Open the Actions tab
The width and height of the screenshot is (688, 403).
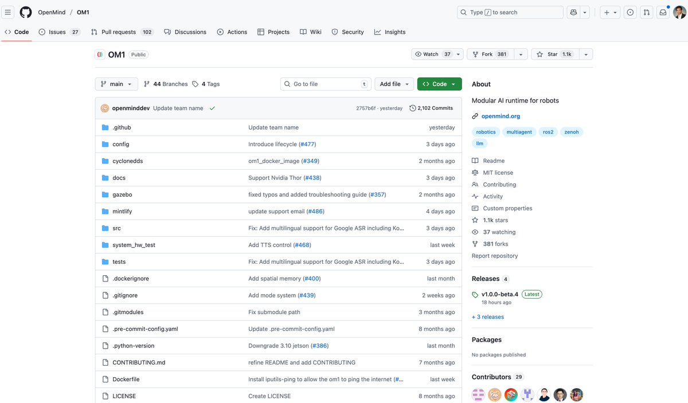tap(232, 32)
